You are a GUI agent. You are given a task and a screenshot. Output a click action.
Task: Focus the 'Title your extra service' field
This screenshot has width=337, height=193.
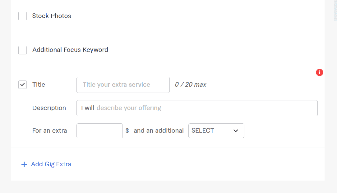pyautogui.click(x=123, y=85)
